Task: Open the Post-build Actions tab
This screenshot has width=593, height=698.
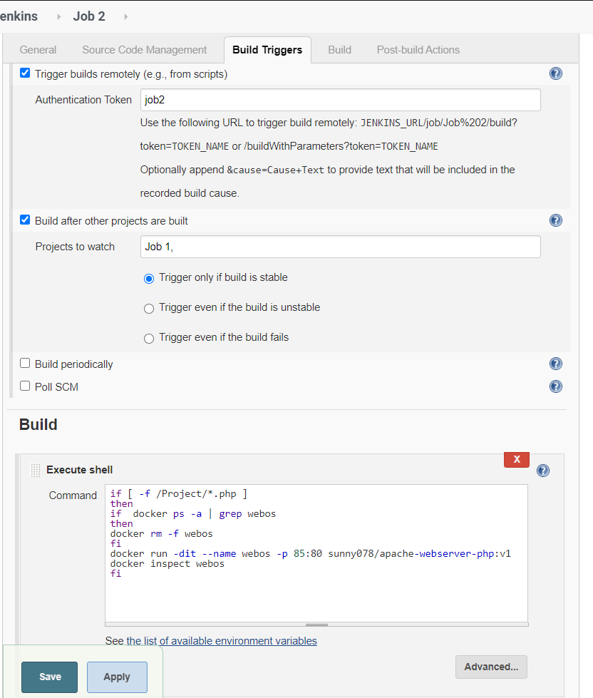Action: click(x=418, y=49)
